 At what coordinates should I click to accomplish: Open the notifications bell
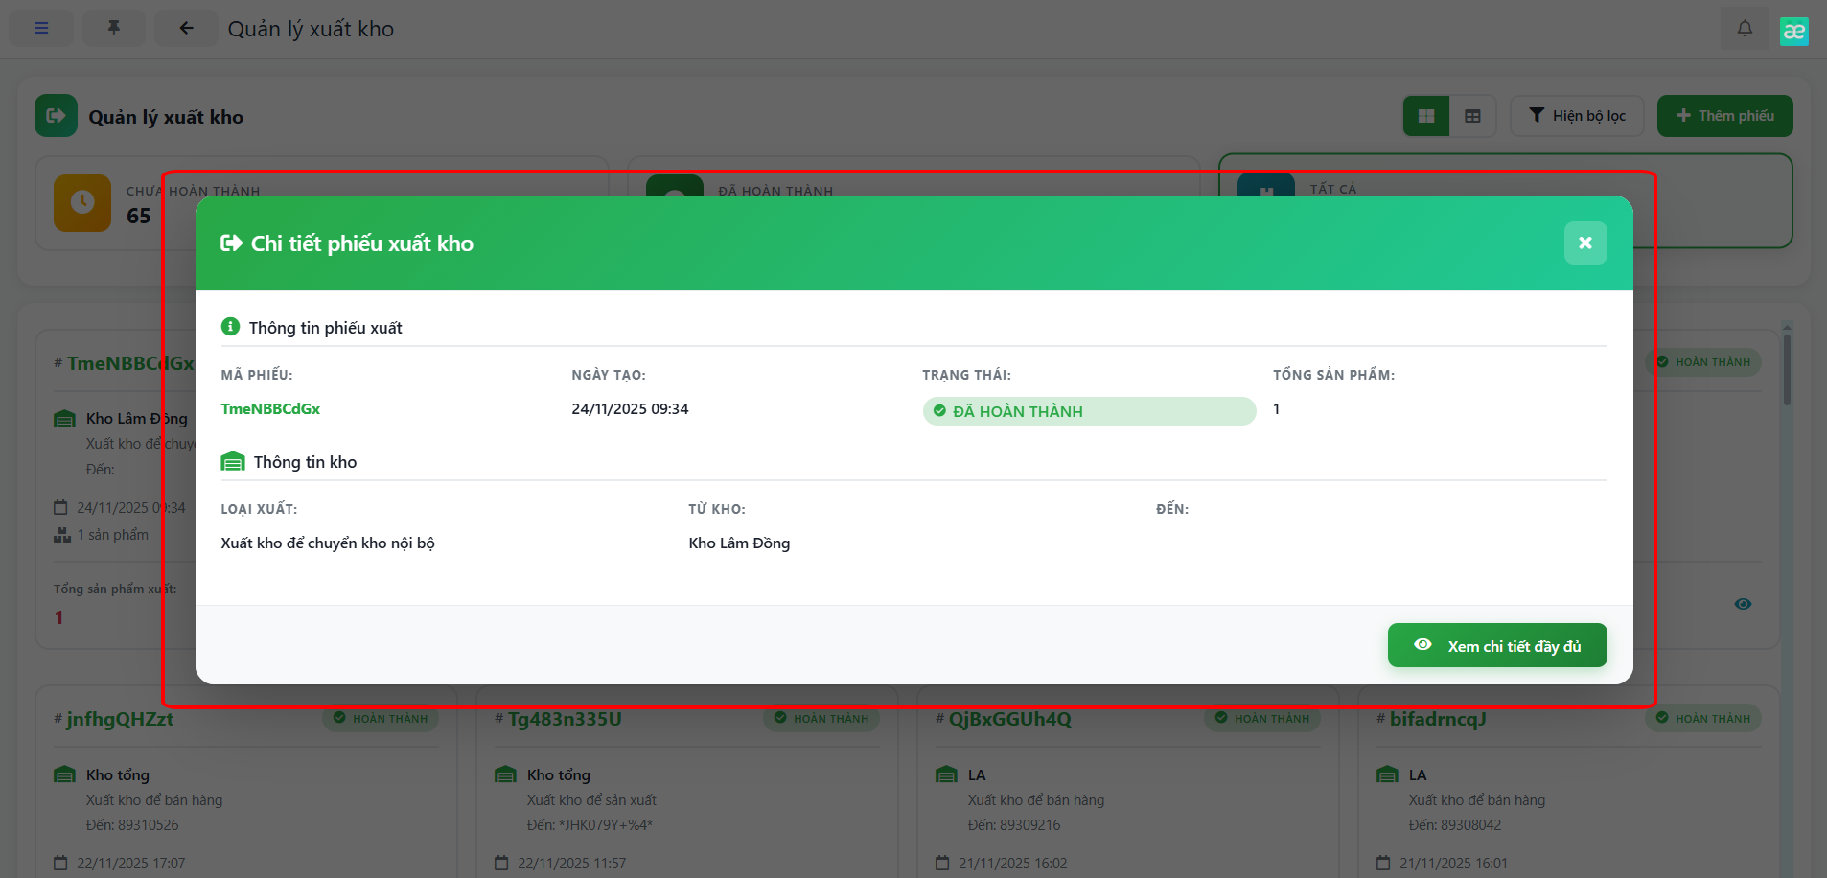[x=1745, y=29]
